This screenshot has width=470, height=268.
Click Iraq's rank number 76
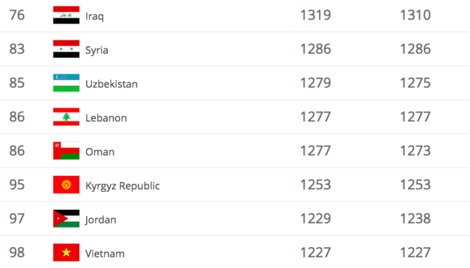tap(17, 15)
